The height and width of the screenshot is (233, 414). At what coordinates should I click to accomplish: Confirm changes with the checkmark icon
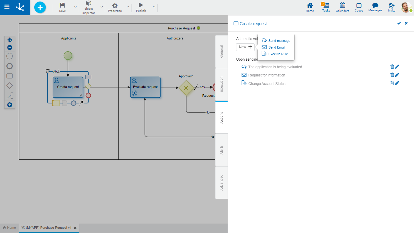click(x=399, y=23)
